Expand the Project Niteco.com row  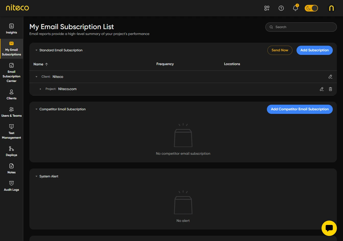click(40, 89)
